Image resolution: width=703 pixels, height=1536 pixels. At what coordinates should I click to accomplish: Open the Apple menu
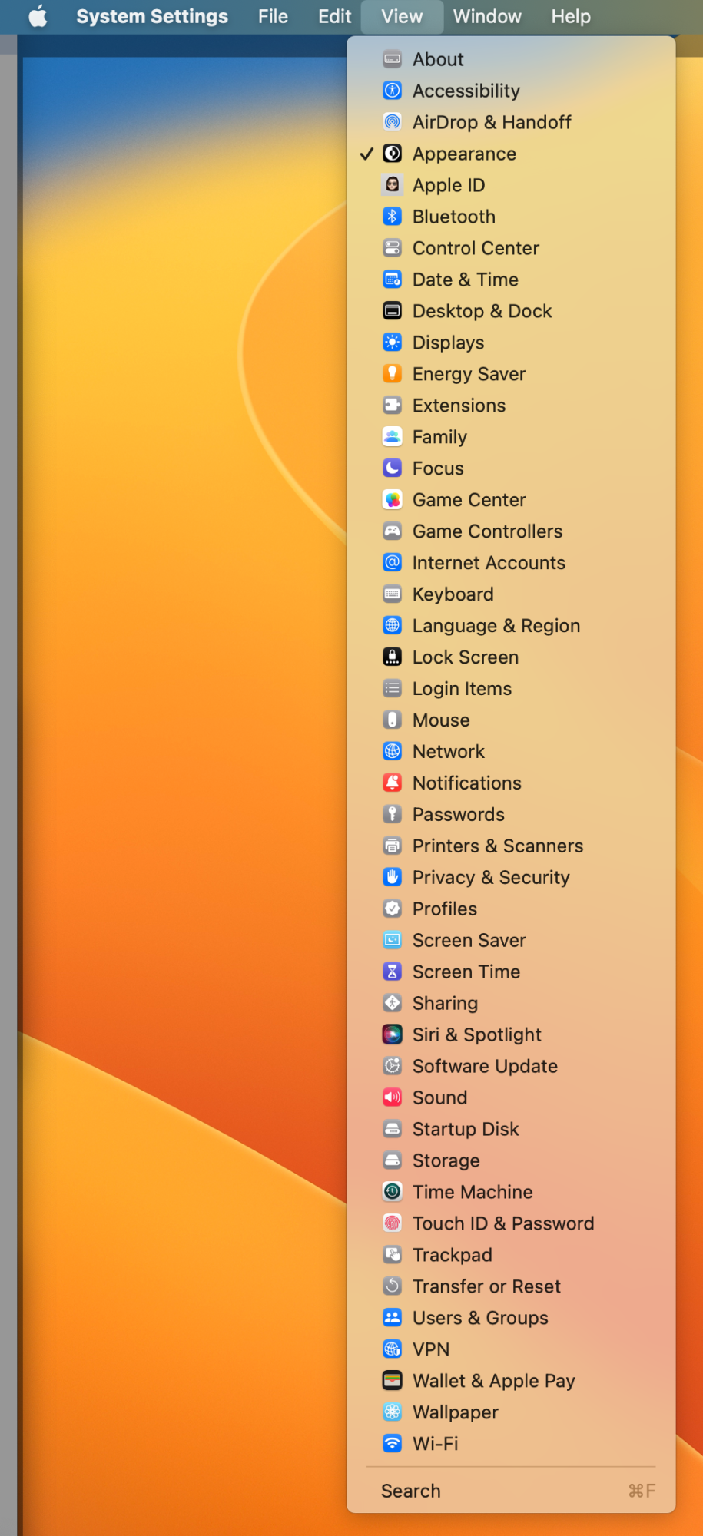pos(38,16)
